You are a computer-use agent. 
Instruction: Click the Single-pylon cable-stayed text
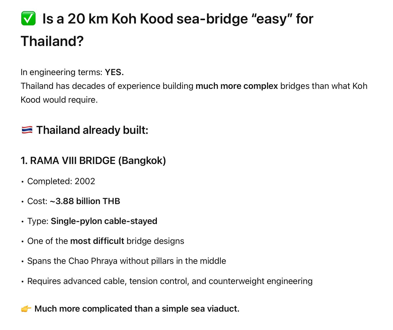point(104,221)
